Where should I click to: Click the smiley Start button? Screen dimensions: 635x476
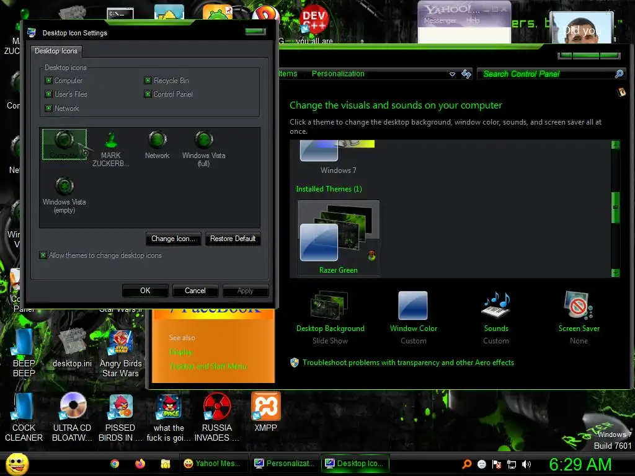pos(17,464)
